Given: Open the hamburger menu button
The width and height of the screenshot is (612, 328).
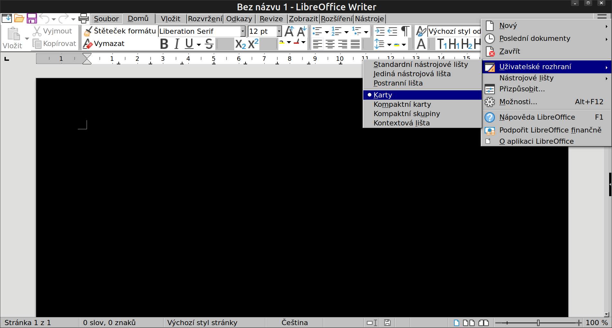Looking at the screenshot, I should click(602, 16).
